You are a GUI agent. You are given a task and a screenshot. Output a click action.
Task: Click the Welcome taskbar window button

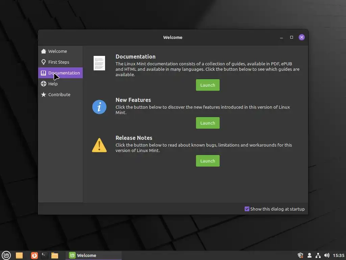[94, 255]
